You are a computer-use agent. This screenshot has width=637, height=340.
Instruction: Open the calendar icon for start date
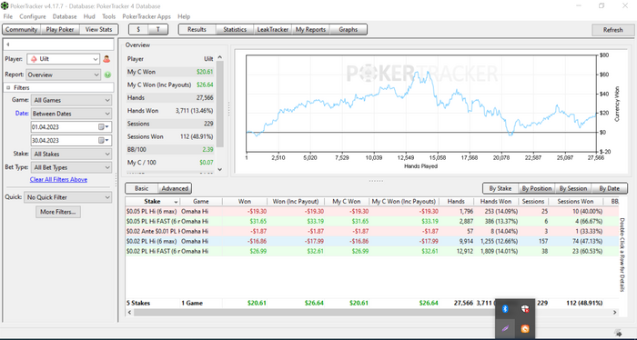(102, 127)
